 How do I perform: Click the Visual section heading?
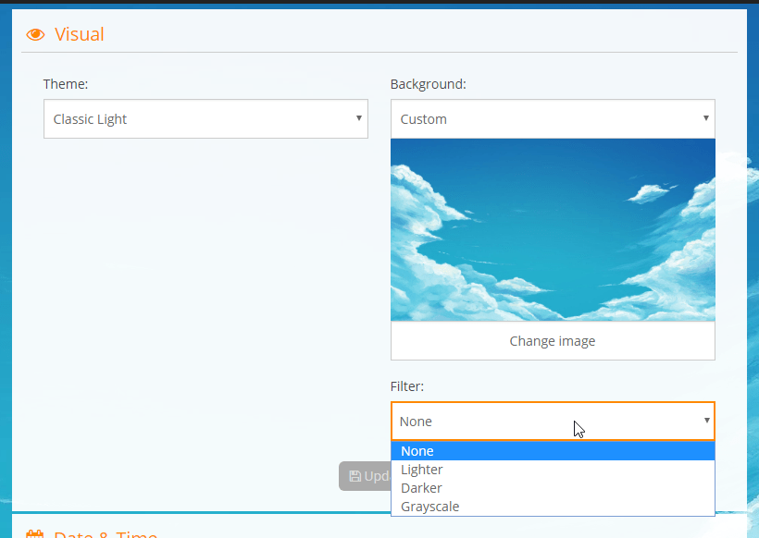79,35
